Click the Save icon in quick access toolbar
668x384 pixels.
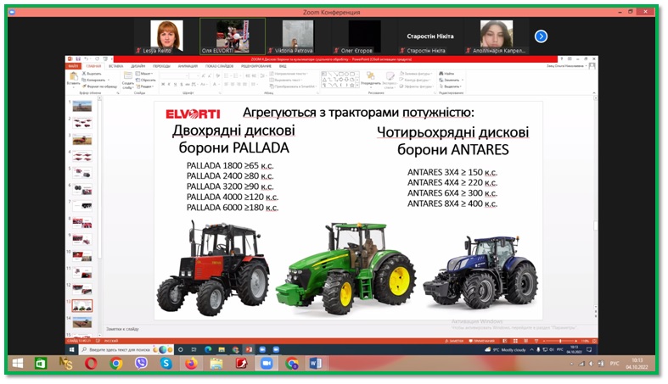tap(78, 59)
